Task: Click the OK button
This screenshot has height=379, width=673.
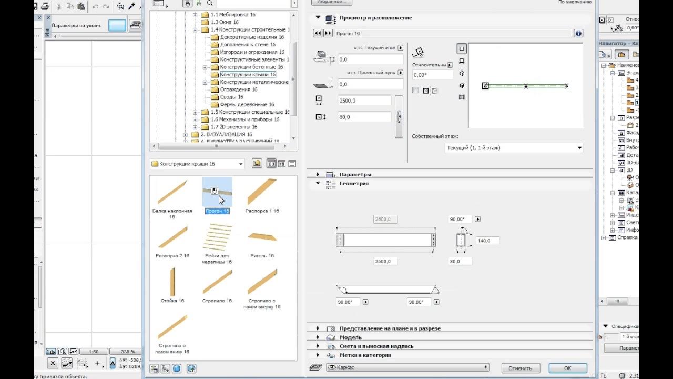Action: pos(567,368)
